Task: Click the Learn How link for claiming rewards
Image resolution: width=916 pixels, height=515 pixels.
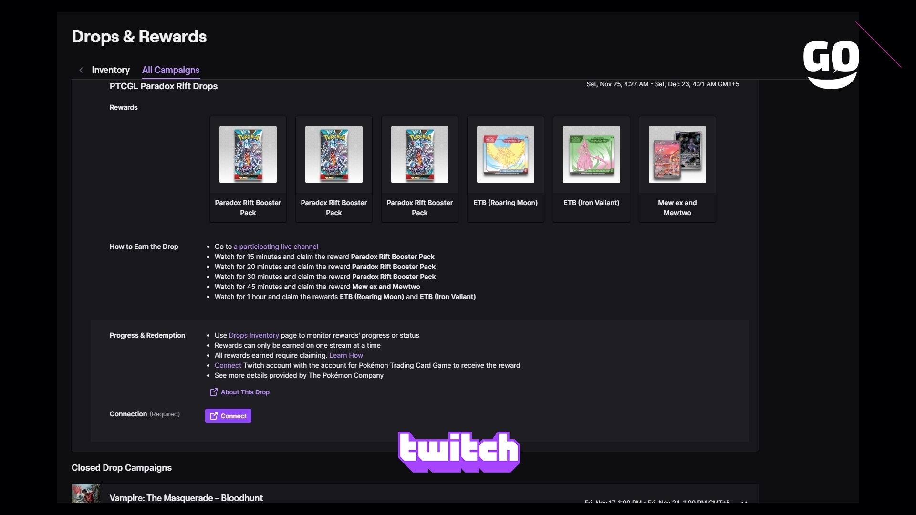Action: point(346,355)
